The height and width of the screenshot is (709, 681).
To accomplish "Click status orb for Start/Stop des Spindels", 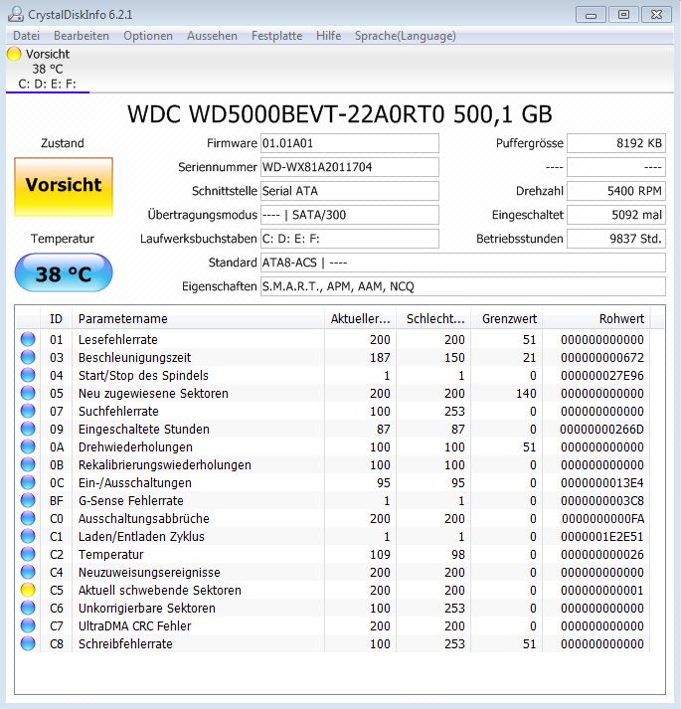I will tap(28, 375).
